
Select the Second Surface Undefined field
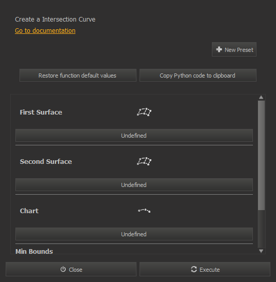pyautogui.click(x=134, y=185)
